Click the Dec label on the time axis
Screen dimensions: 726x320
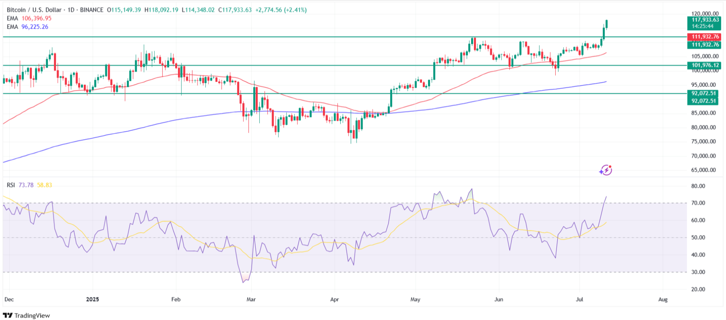coord(9,299)
